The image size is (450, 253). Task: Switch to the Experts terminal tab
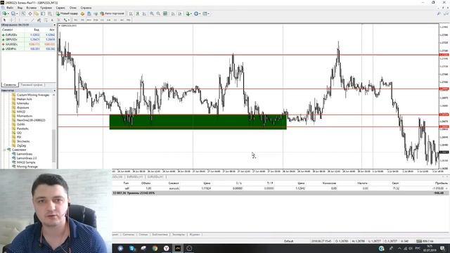click(178, 234)
